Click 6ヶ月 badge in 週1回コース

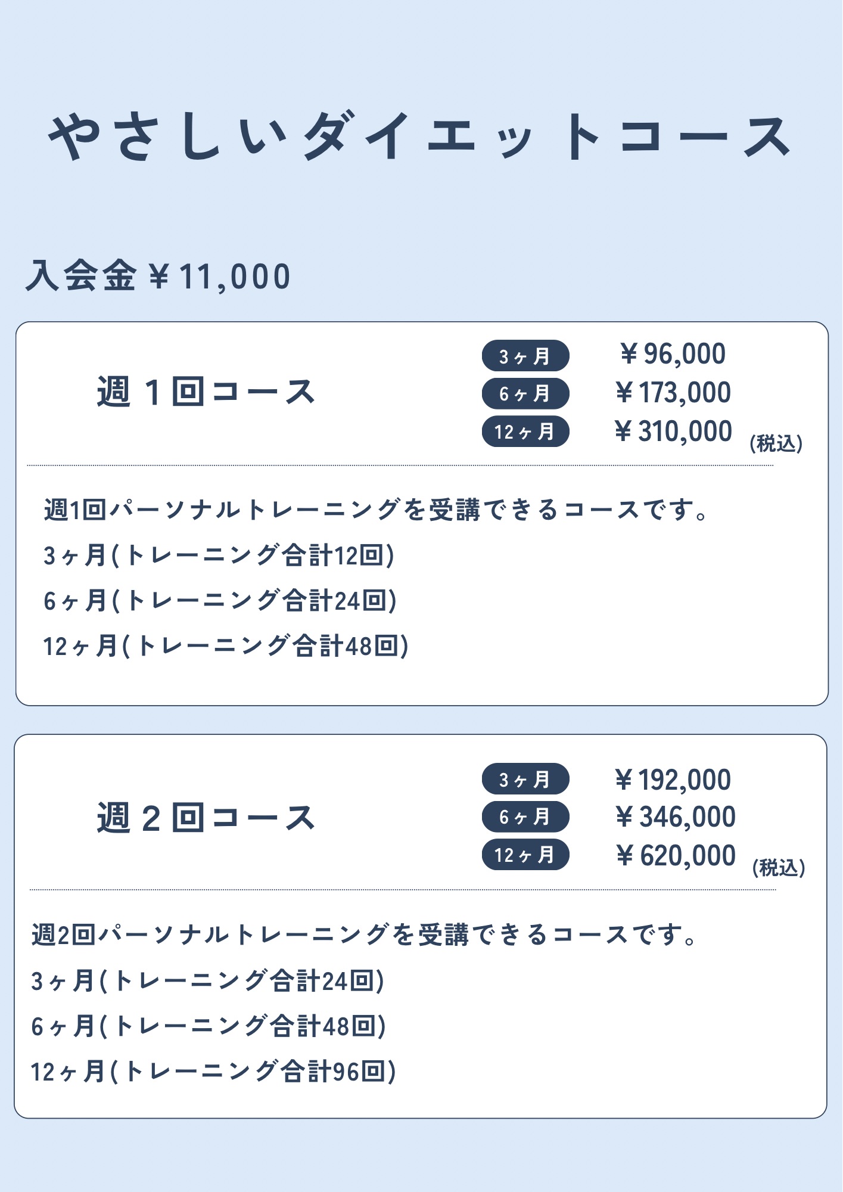(525, 394)
